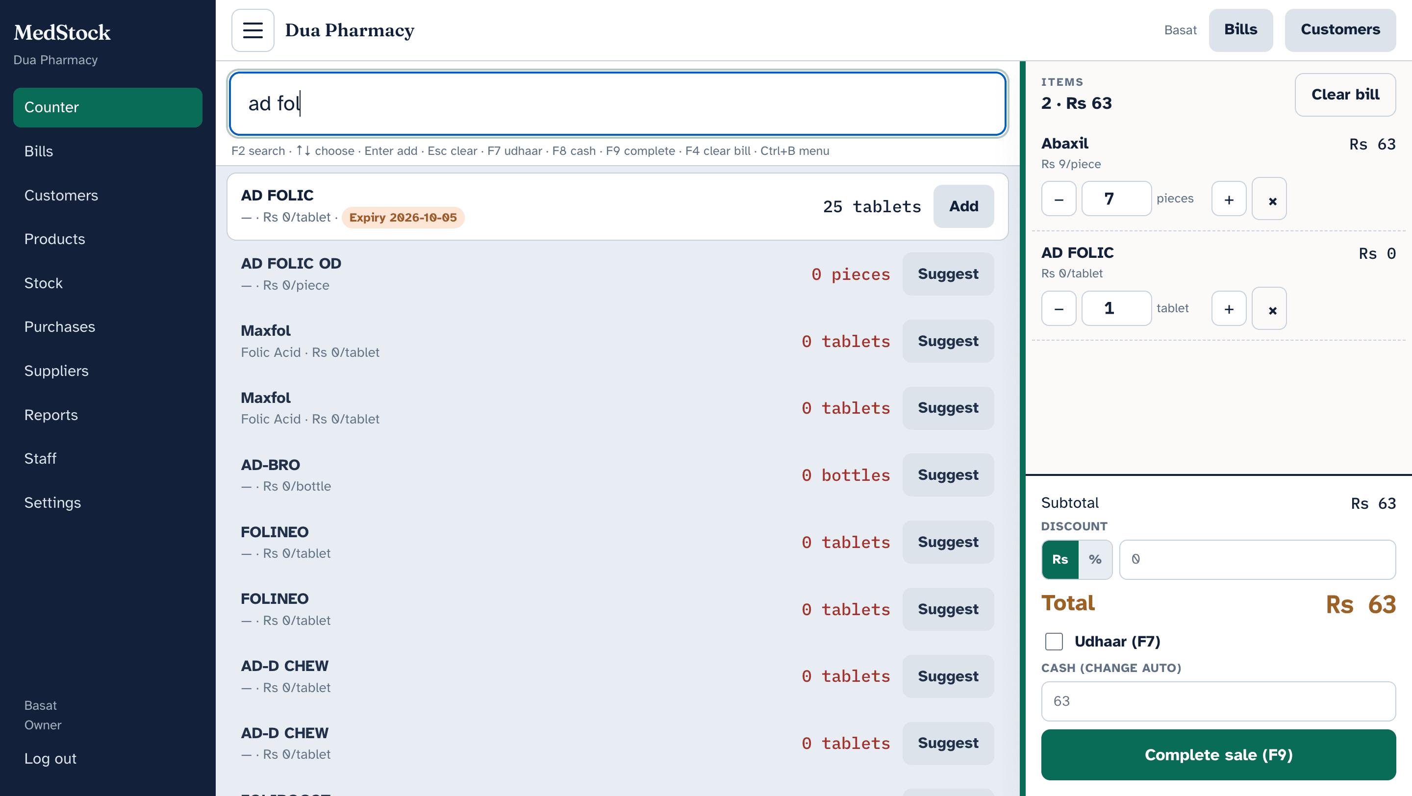Suggest AD FOLIC OD
The height and width of the screenshot is (796, 1412).
948,274
